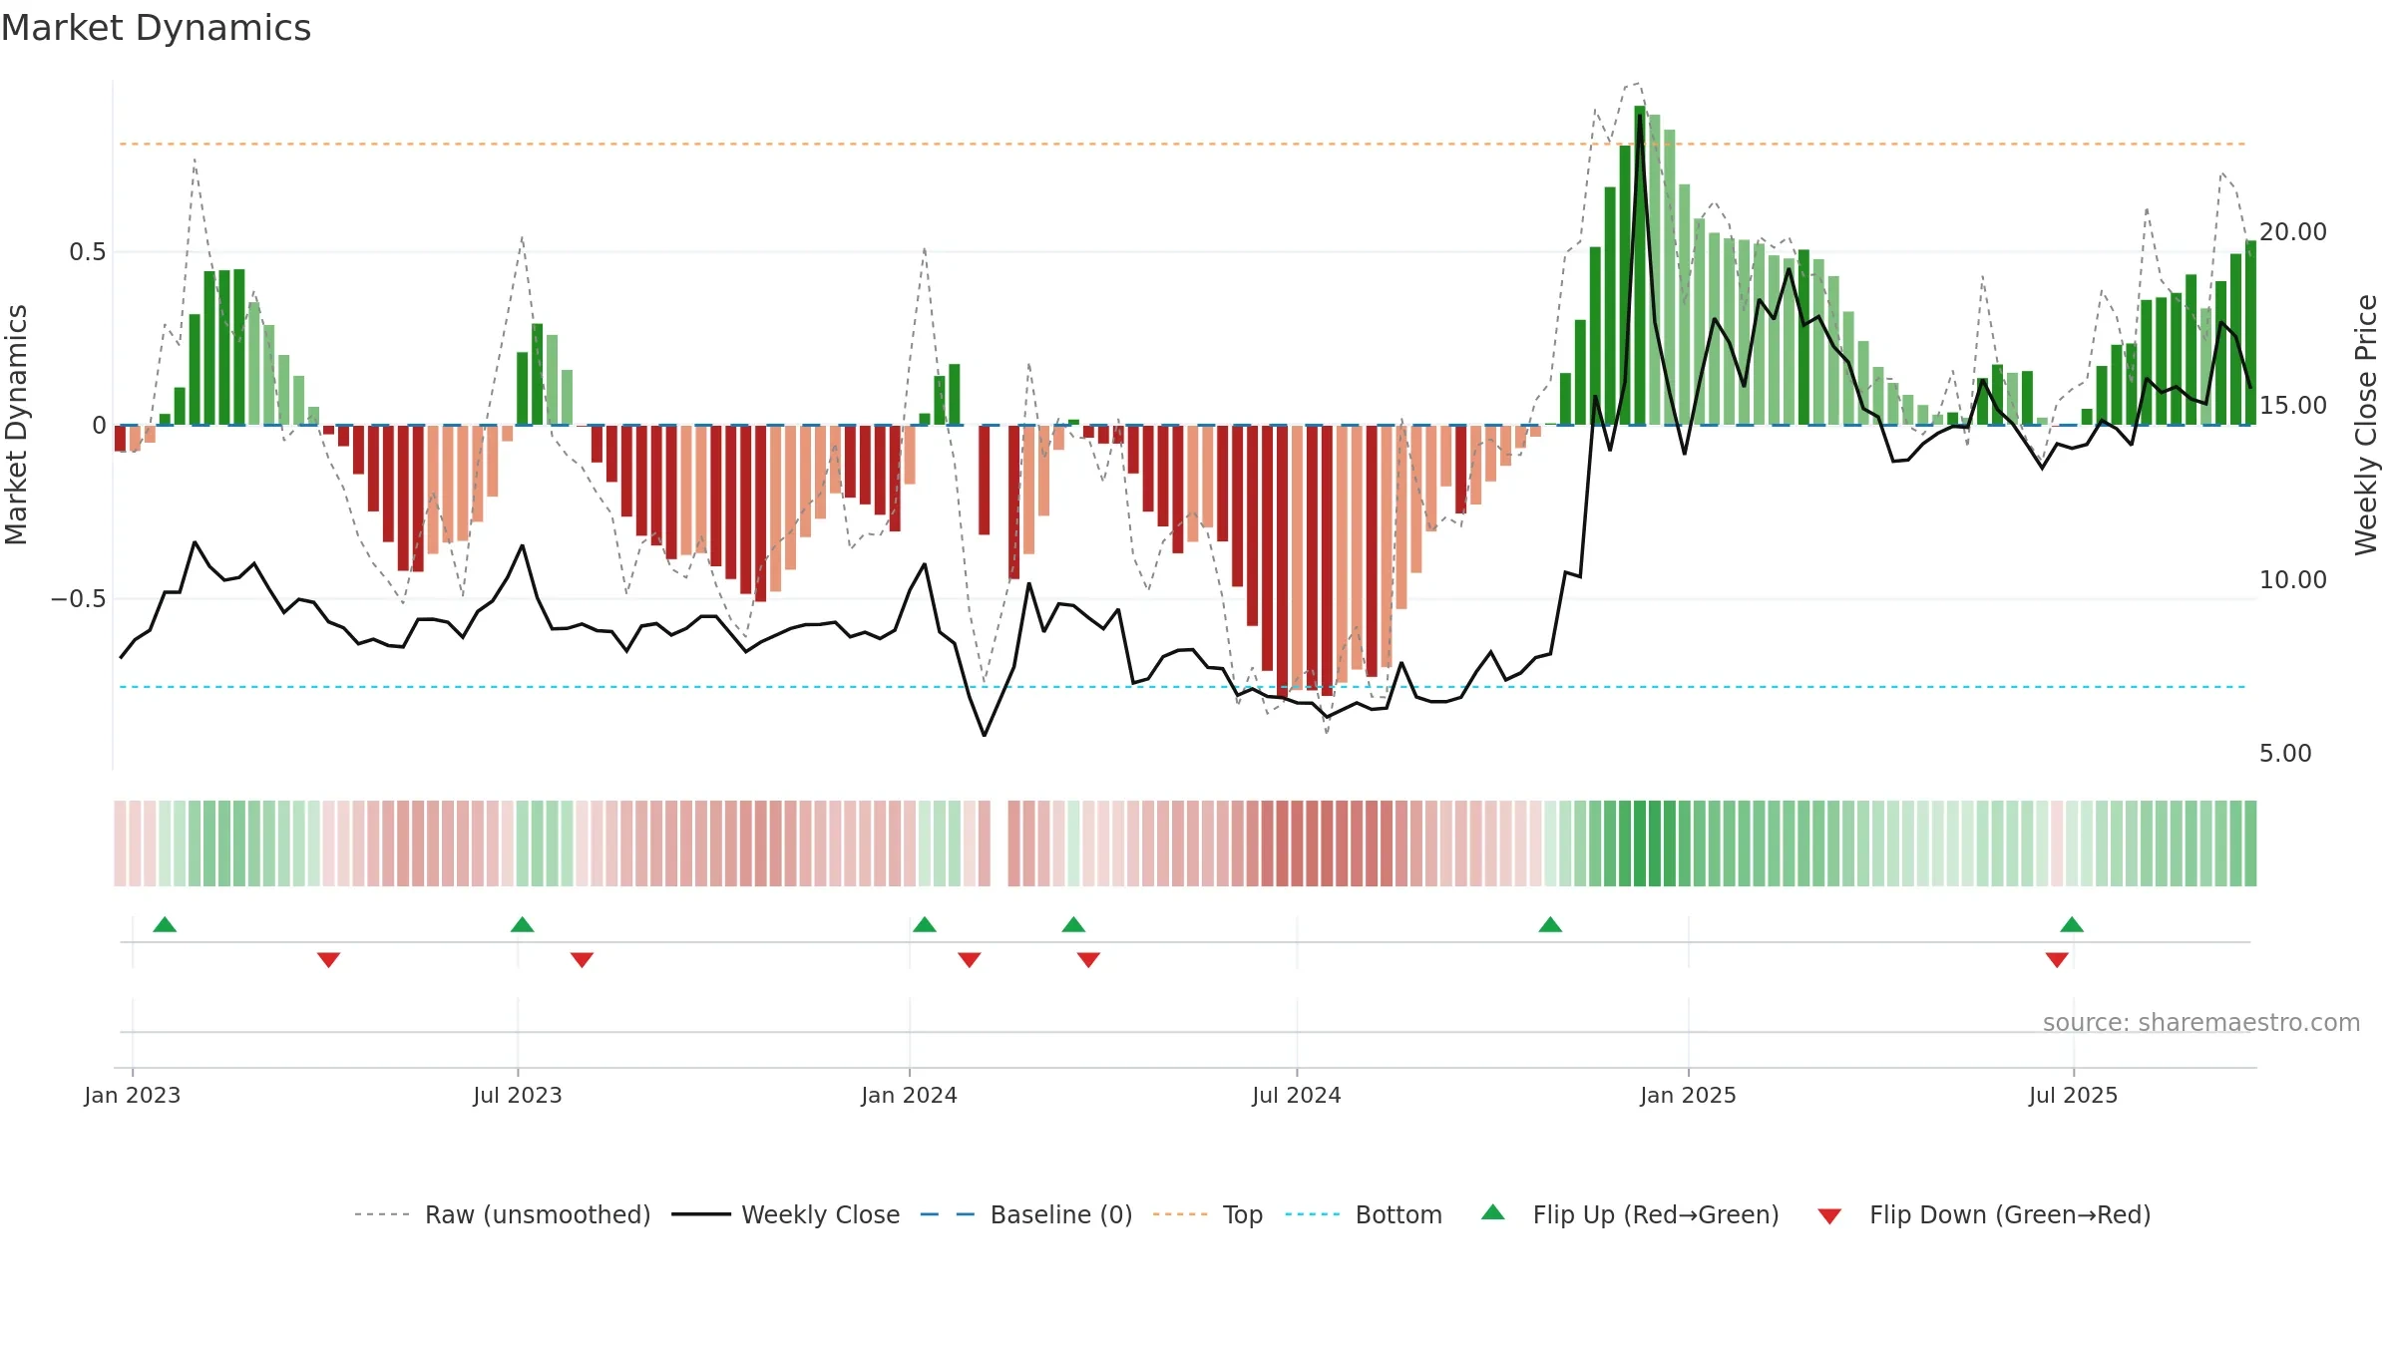Screen dimensions: 2394x1346
Task: Select the first flip-up marker near Jan 2023
Action: [165, 924]
